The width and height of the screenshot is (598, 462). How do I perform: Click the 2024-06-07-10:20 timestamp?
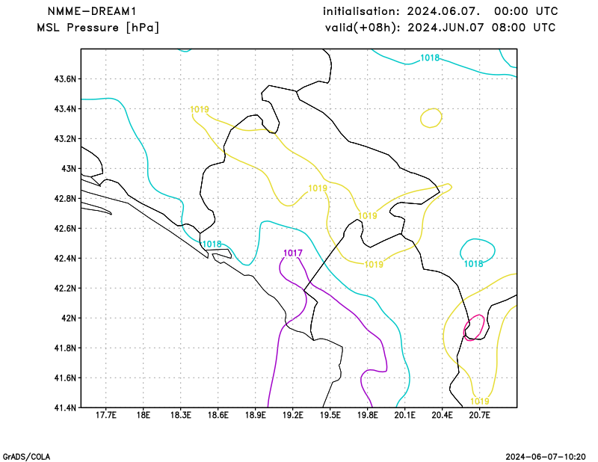(546, 457)
